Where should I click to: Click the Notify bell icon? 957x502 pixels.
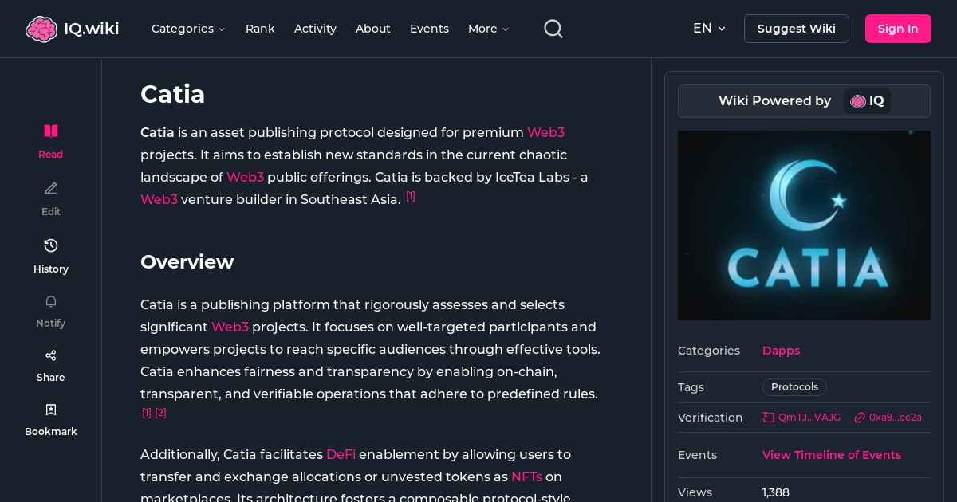[x=50, y=301]
